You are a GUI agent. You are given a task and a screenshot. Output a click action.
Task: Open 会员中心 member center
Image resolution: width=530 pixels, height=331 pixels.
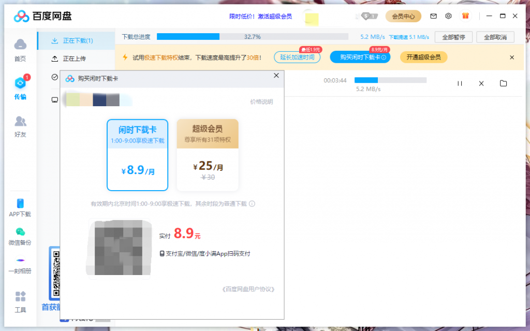tap(403, 16)
